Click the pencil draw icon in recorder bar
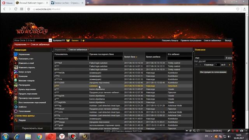 click(x=228, y=131)
